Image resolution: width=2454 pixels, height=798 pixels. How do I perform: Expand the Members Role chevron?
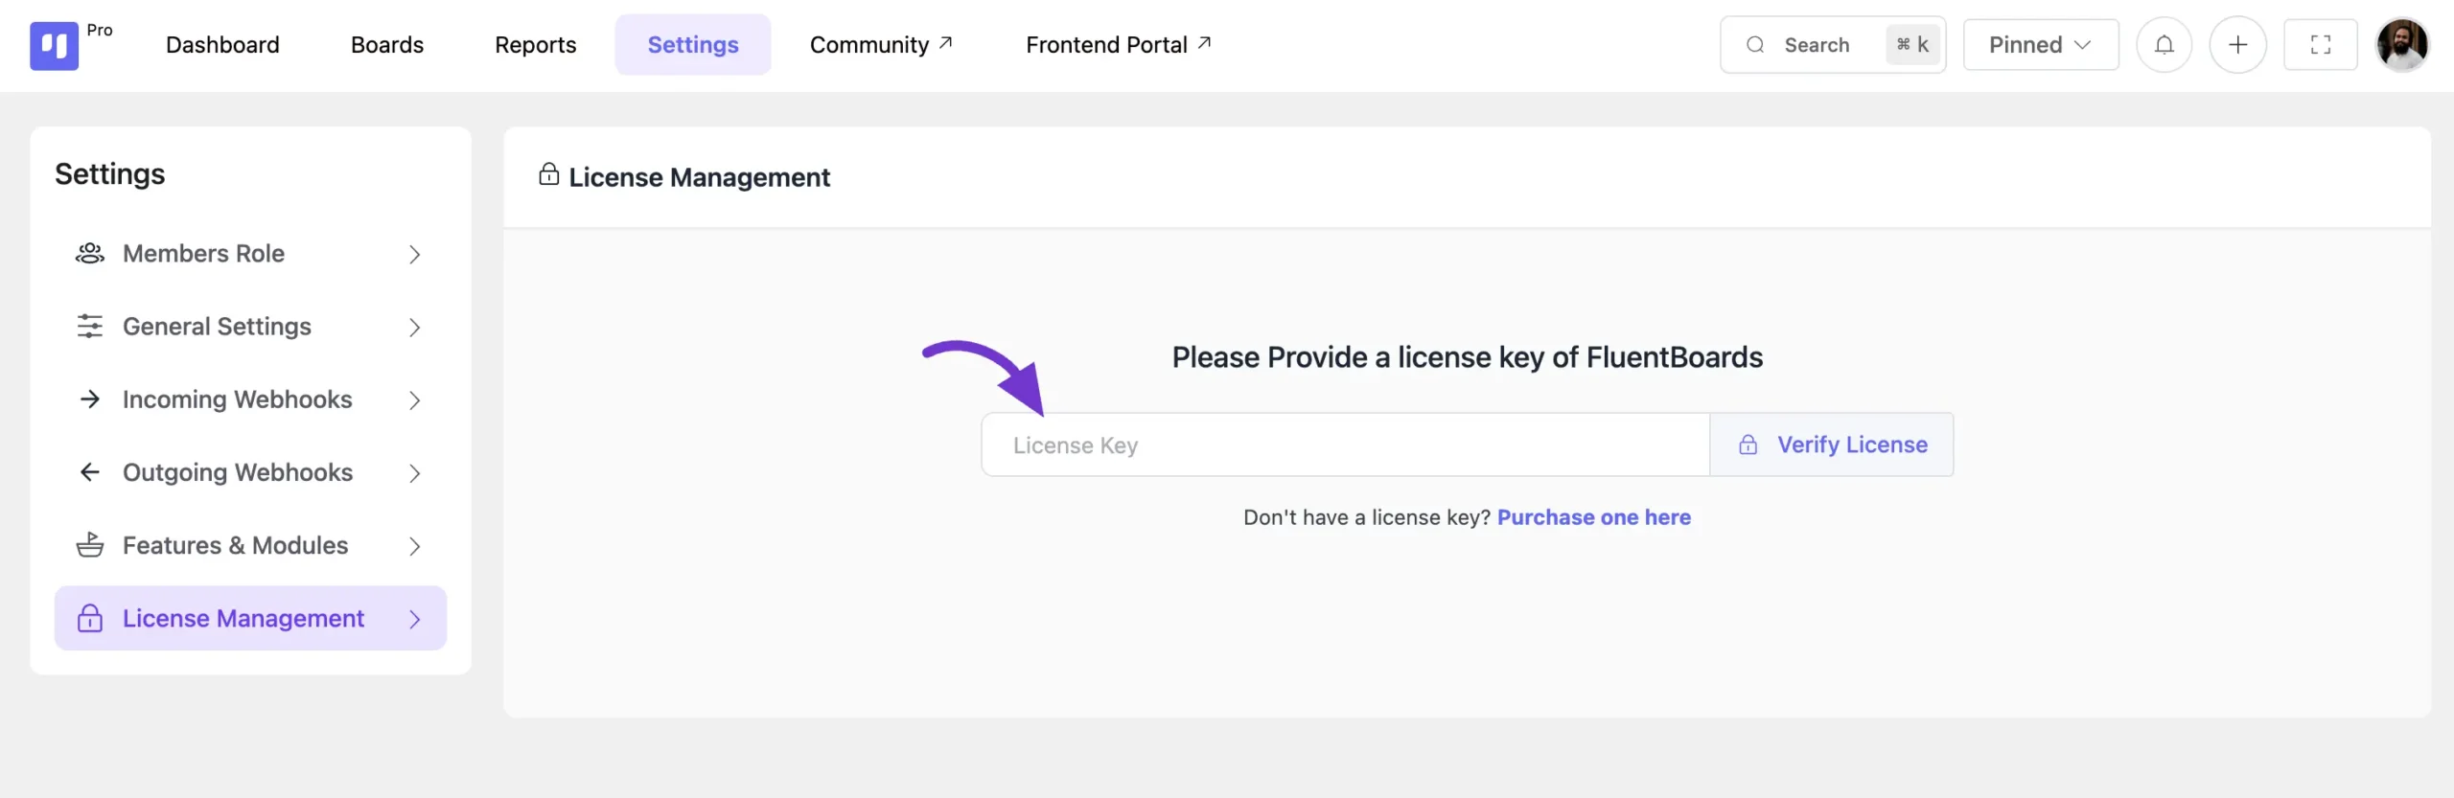[414, 255]
